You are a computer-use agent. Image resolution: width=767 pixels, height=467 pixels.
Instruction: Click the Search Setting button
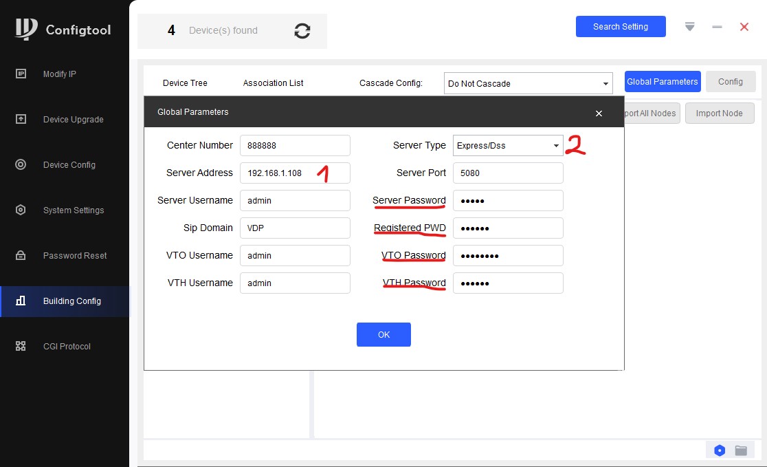coord(620,27)
